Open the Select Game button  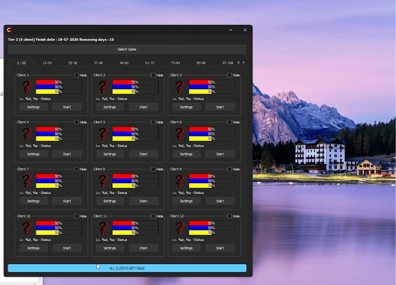click(127, 49)
